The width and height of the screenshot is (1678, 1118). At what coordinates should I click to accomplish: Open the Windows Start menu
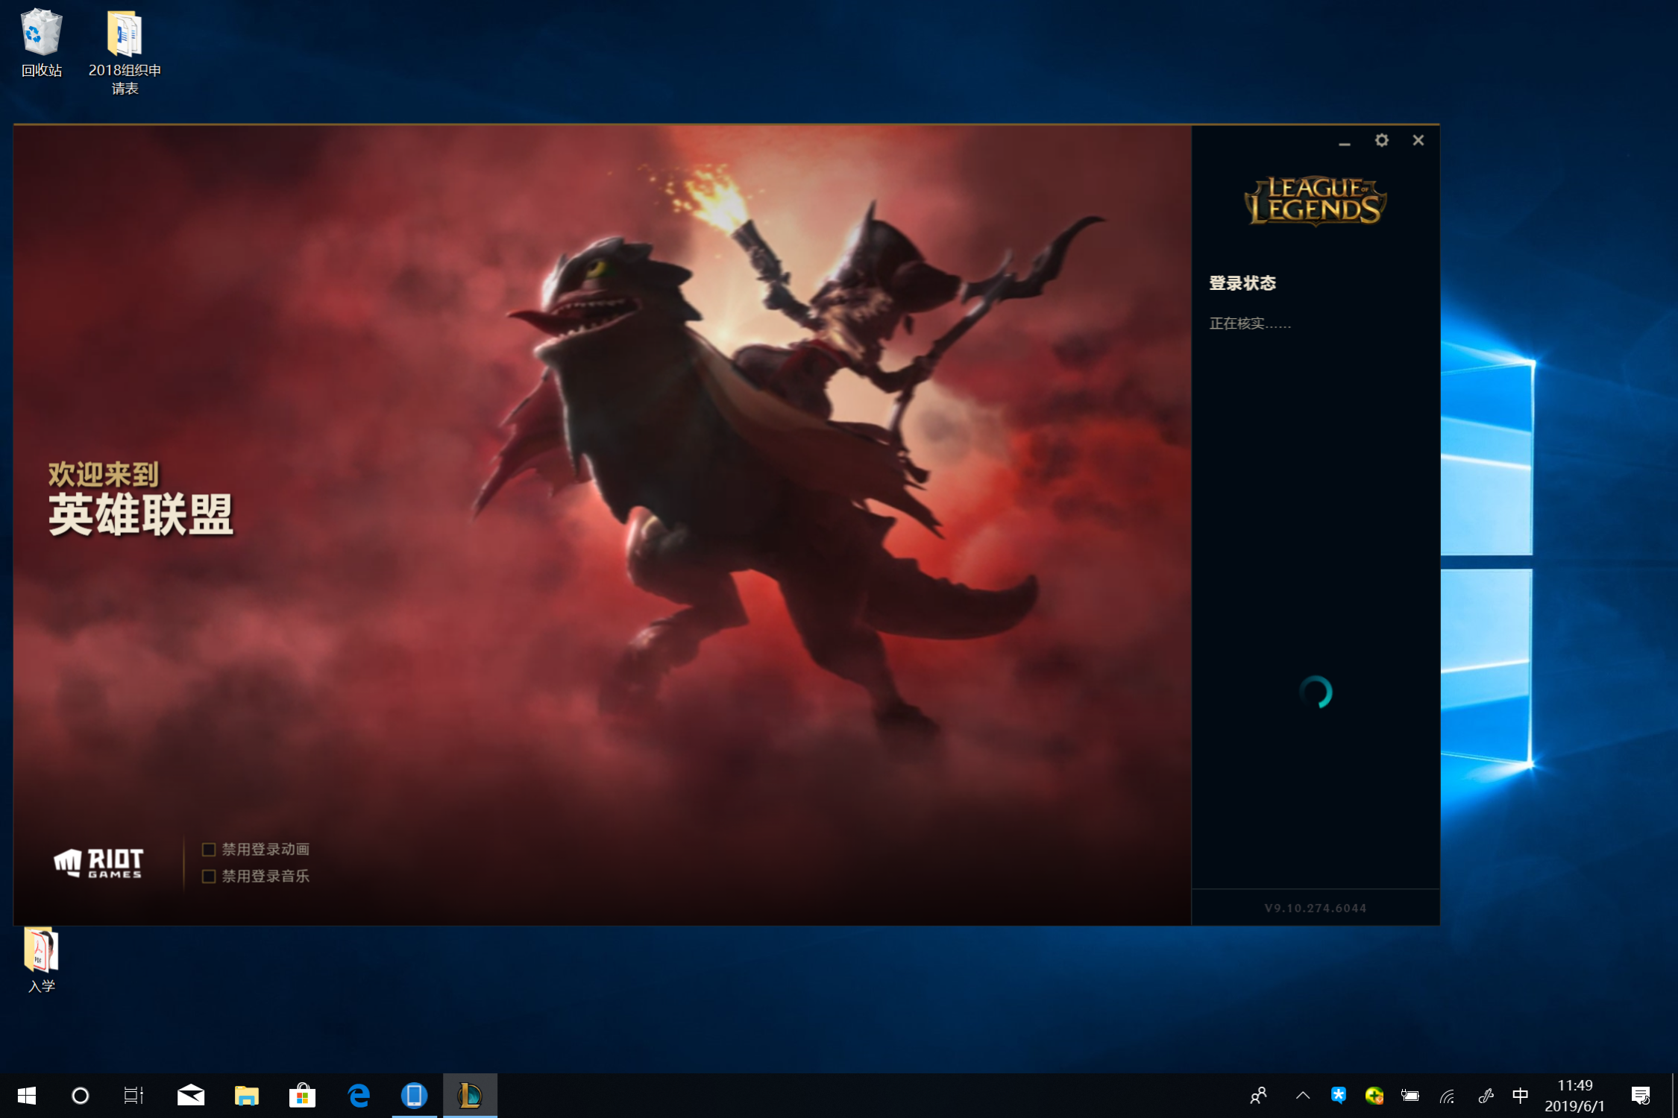(x=27, y=1095)
